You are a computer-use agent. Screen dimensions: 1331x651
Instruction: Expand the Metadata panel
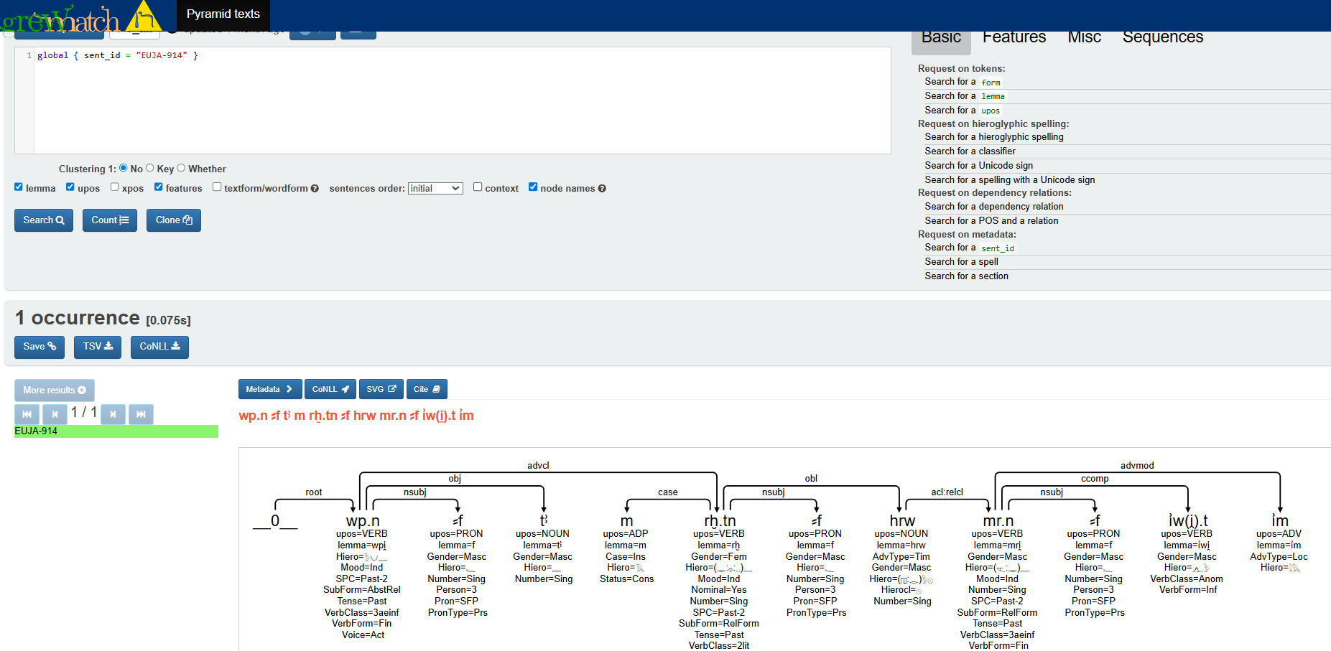click(269, 389)
